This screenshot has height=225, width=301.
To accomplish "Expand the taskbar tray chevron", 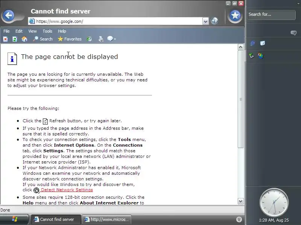I will (x=239, y=219).
